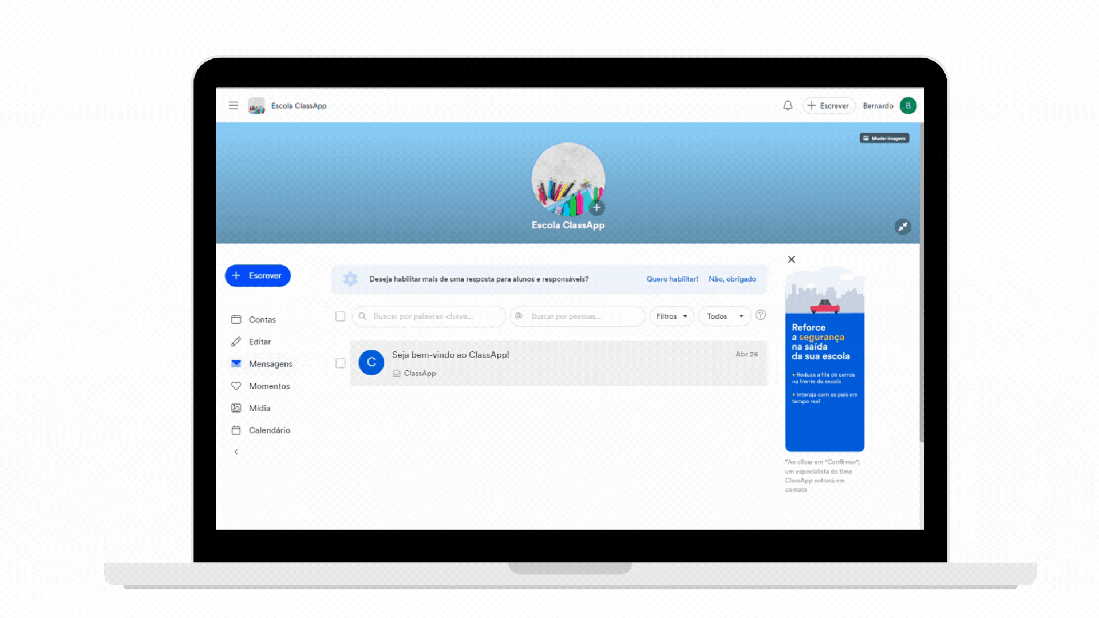This screenshot has width=1099, height=618.
Task: Click the Escola ClassApp logo in header
Action: pos(256,106)
